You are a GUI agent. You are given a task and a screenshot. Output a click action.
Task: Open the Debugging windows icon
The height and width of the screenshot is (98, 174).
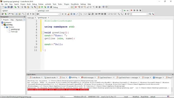point(103,7)
